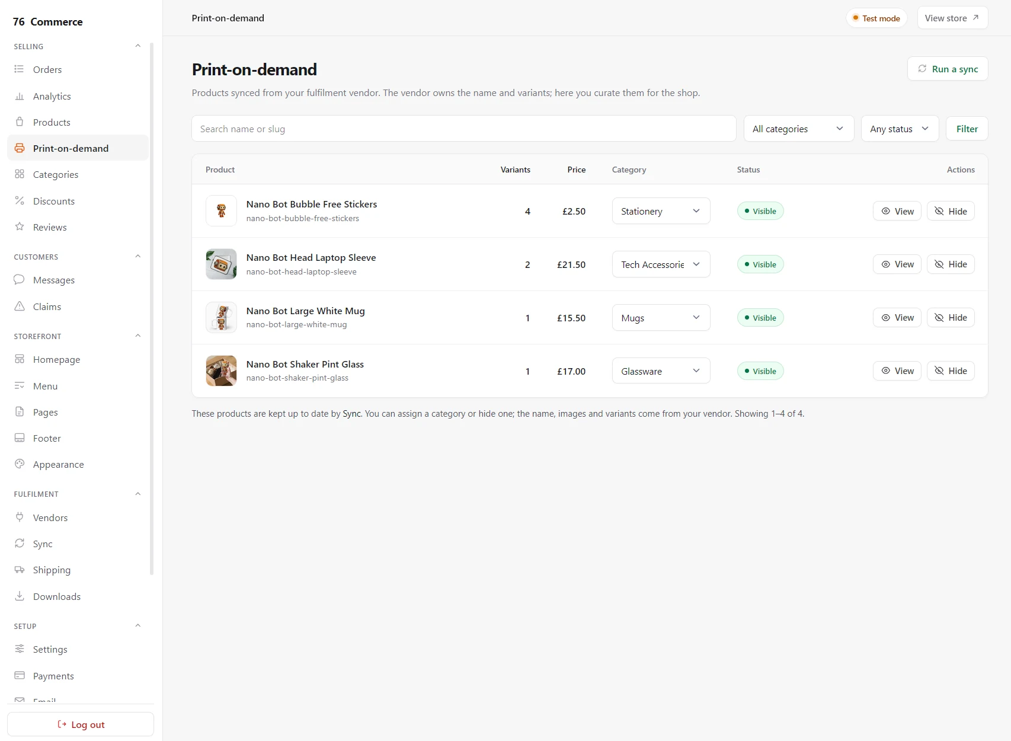Click the refresh icon in Run a sync

pyautogui.click(x=922, y=69)
